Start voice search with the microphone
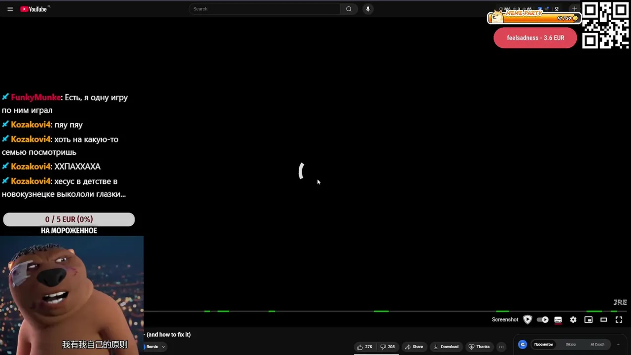 [x=368, y=9]
